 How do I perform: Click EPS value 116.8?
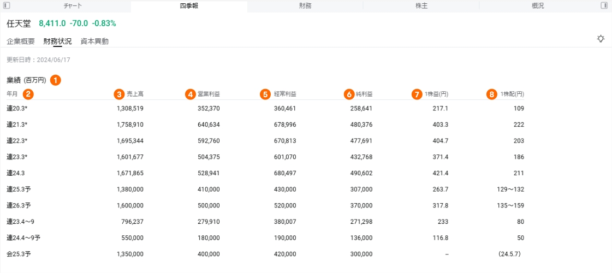pos(441,238)
